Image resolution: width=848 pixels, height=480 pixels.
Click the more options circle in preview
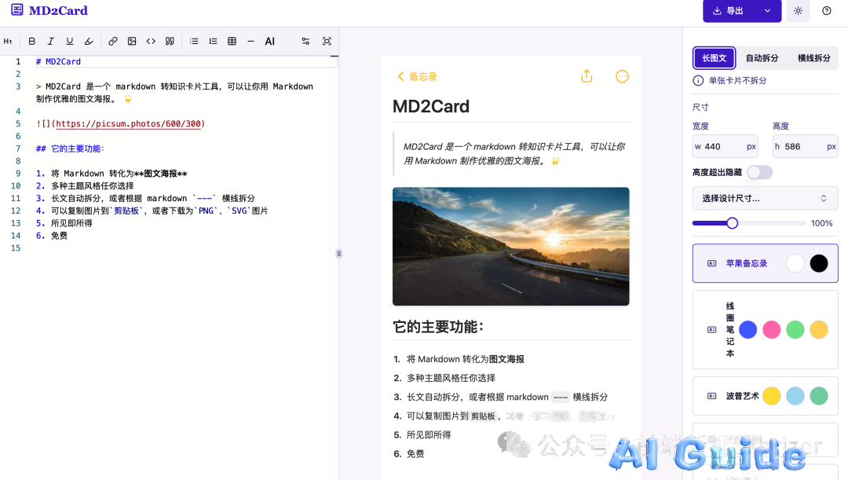pyautogui.click(x=622, y=76)
